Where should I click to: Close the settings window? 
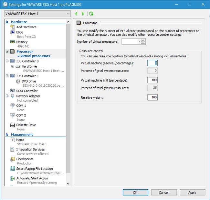203,4
